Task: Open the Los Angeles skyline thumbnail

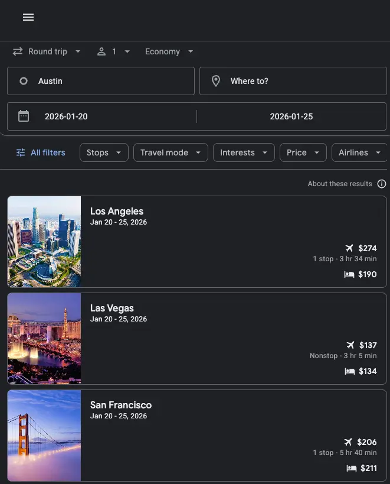Action: [44, 242]
